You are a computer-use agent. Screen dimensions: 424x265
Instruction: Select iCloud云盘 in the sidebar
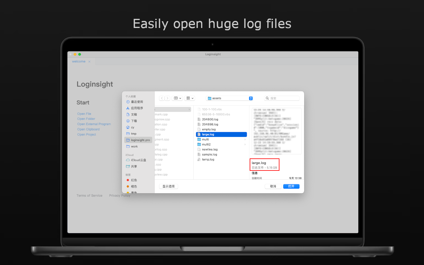point(138,160)
